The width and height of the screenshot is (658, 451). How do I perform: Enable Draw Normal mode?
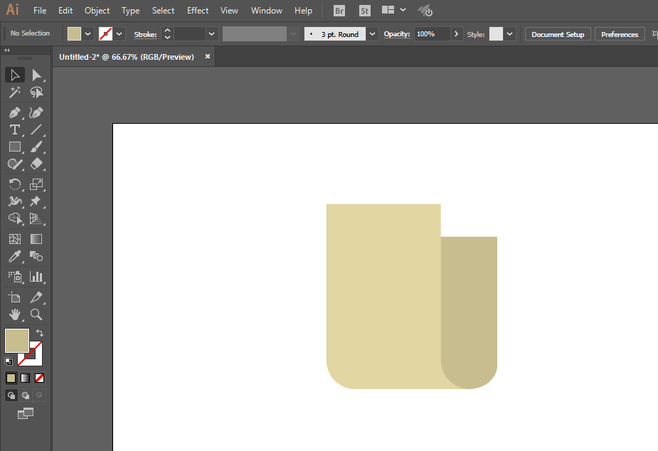pyautogui.click(x=11, y=396)
